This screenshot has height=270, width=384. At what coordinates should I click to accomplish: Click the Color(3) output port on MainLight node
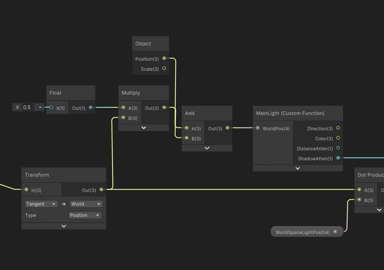[338, 138]
